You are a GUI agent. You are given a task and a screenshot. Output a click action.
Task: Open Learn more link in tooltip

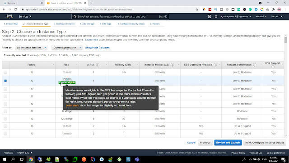[72, 105]
